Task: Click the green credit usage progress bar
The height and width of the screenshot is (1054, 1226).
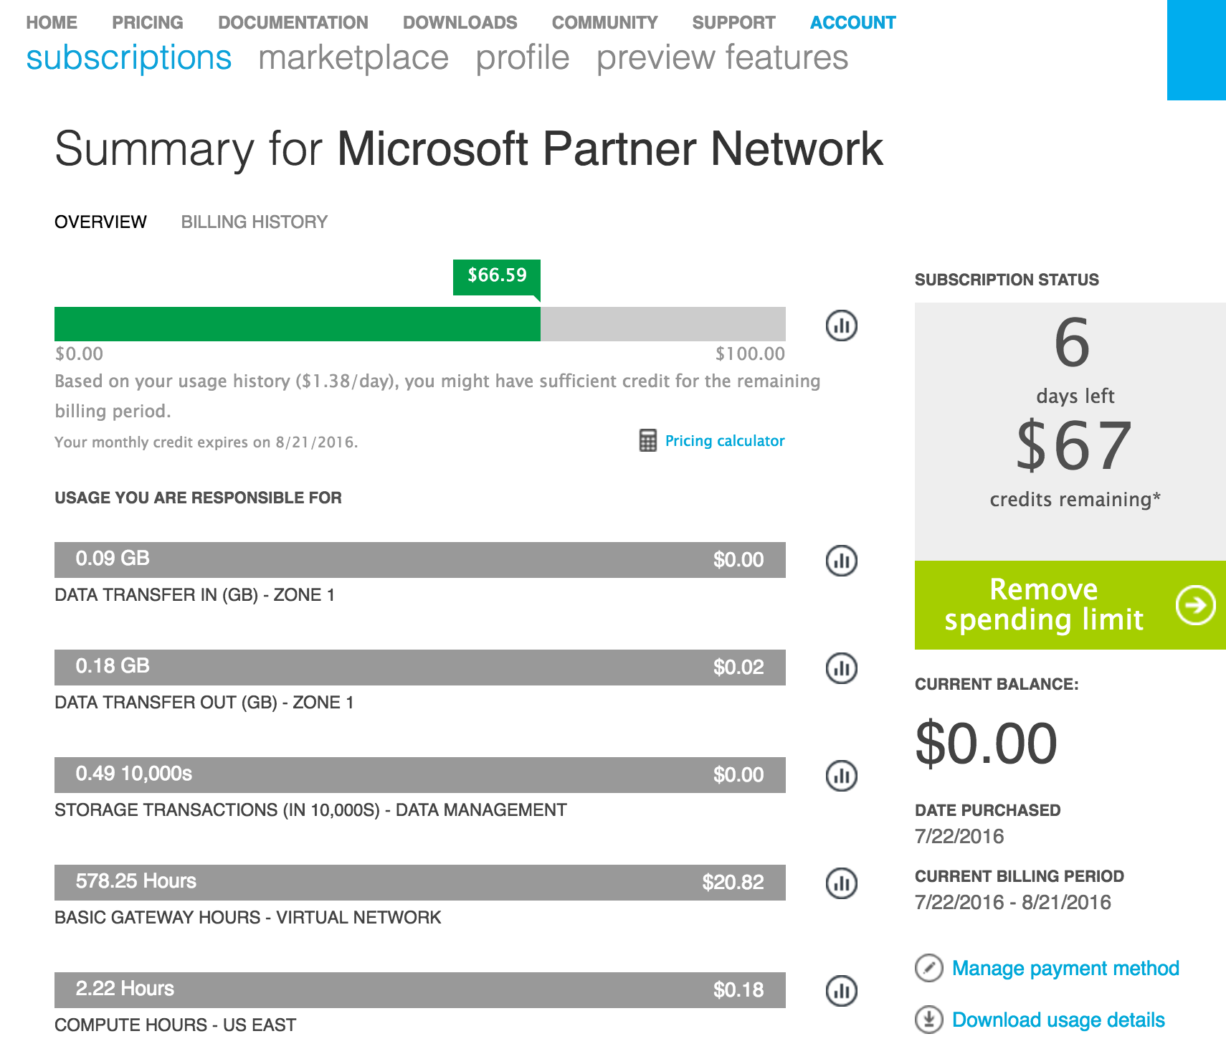Action: pos(297,324)
